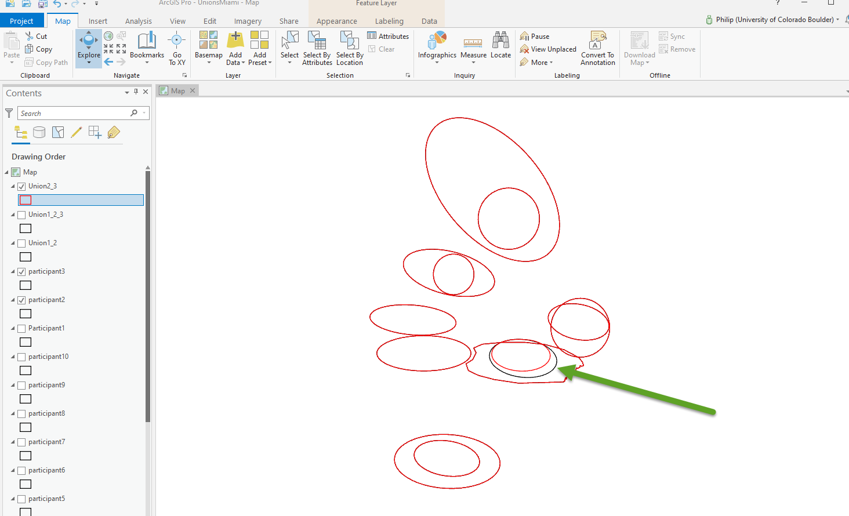Choose a Basemap from the gallery
This screenshot has width=849, height=516.
pos(209,48)
